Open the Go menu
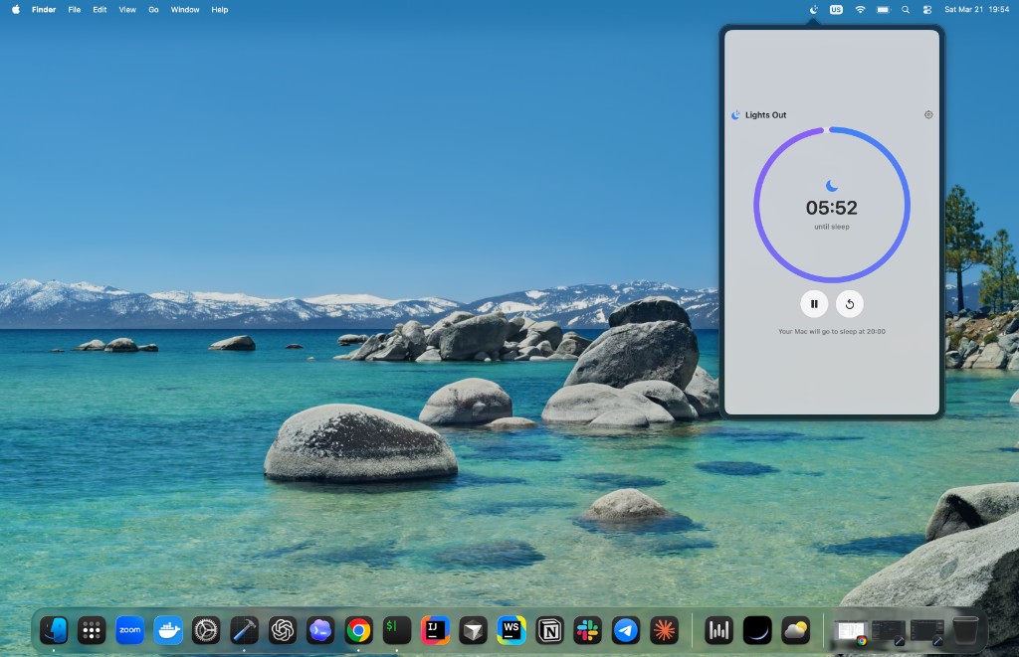The width and height of the screenshot is (1019, 657). (x=153, y=10)
